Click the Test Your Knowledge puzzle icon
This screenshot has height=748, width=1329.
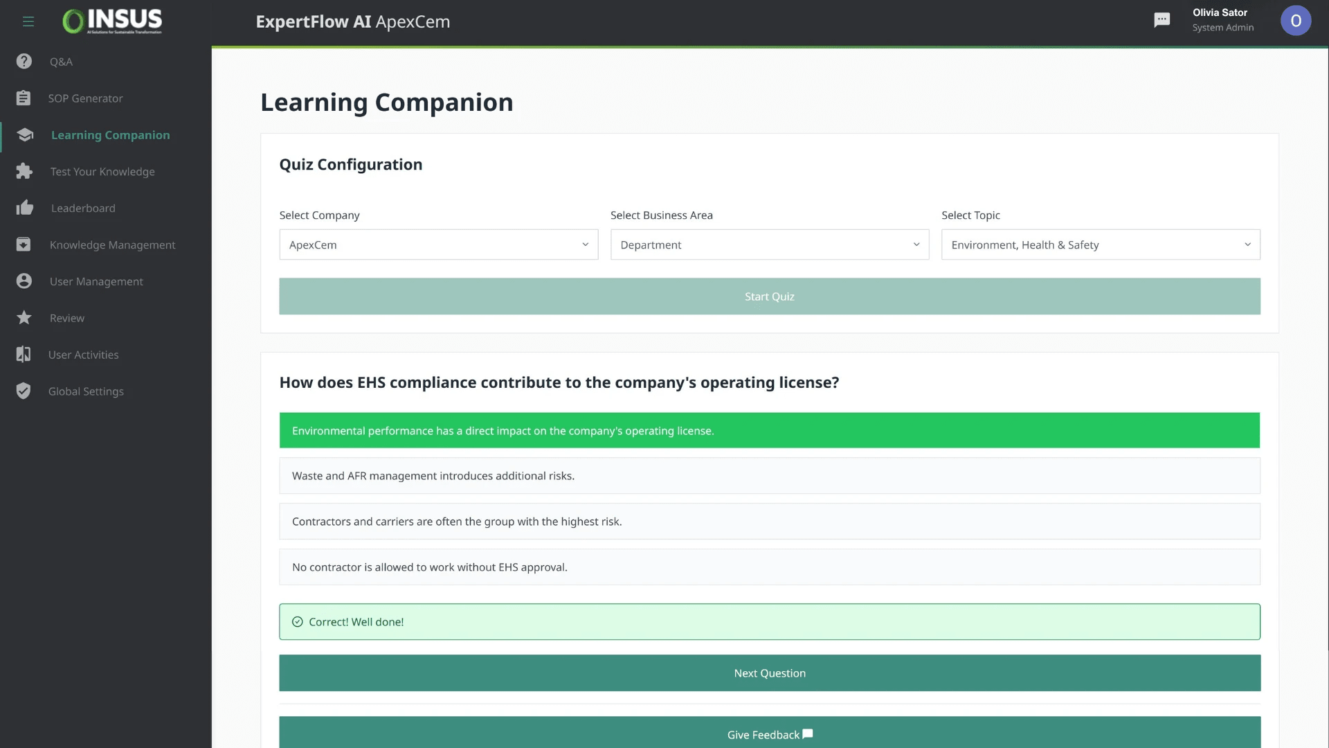tap(24, 171)
